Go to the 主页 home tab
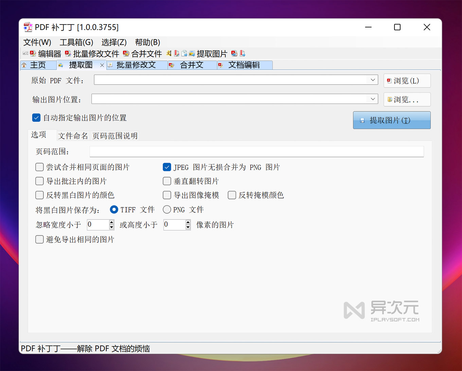 [x=37, y=65]
